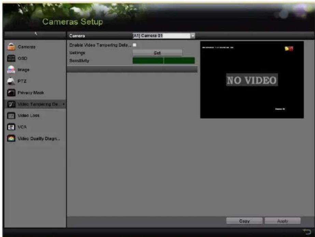Image resolution: width=315 pixels, height=237 pixels.
Task: Click the Apply button
Action: click(x=283, y=221)
